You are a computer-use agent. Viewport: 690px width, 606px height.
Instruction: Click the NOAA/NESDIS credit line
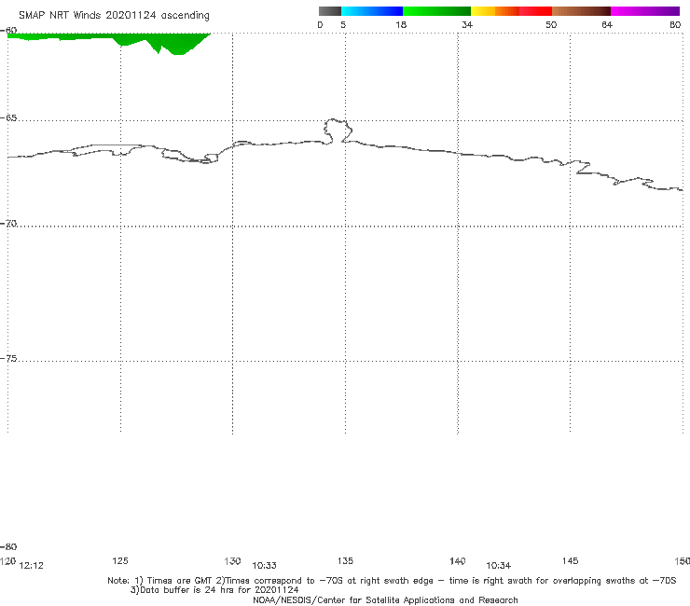(x=385, y=599)
